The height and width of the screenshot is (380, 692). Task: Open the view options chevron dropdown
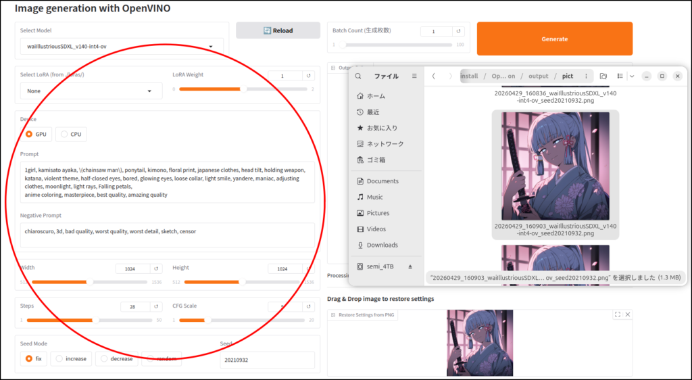point(632,76)
